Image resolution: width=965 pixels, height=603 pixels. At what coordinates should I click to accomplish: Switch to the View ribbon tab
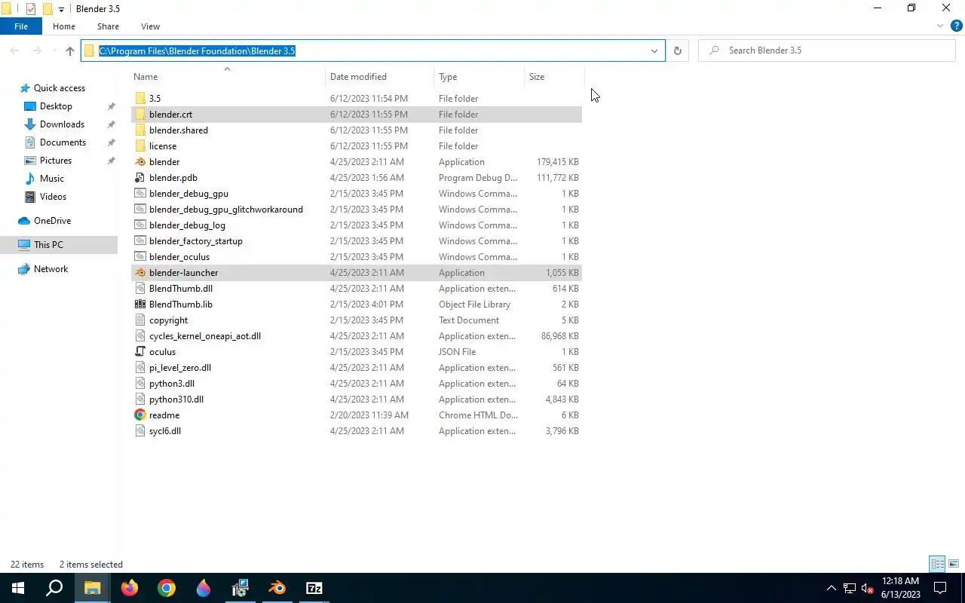[x=150, y=26]
